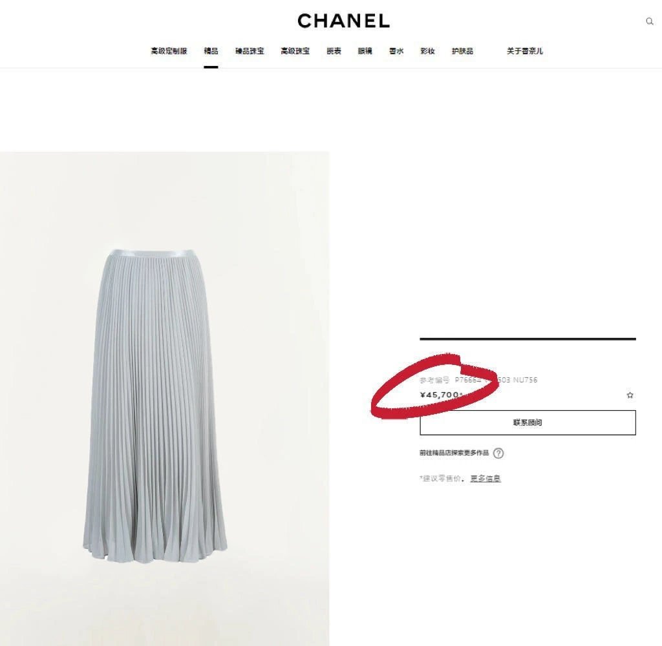
Task: Go to homepage via CHANEL logo
Action: click(x=344, y=21)
